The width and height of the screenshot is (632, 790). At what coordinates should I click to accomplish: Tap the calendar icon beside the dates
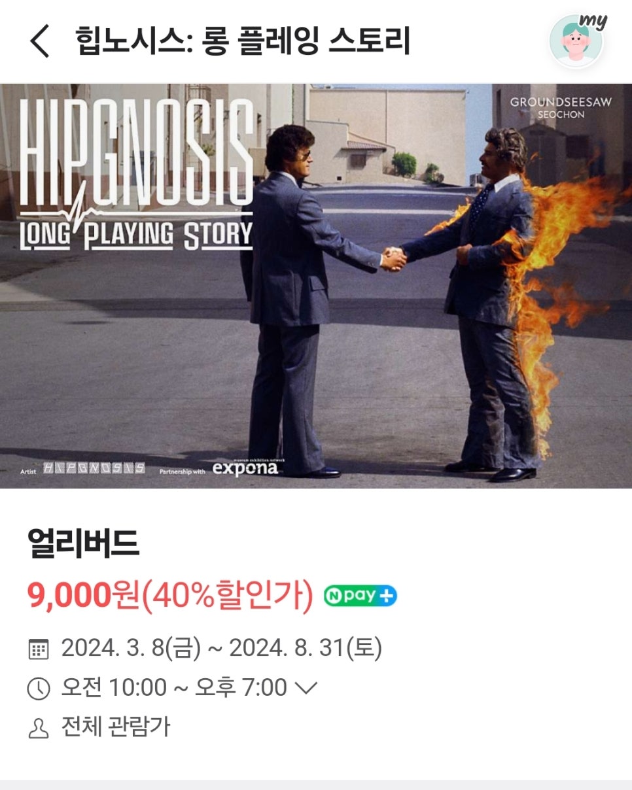pyautogui.click(x=39, y=649)
